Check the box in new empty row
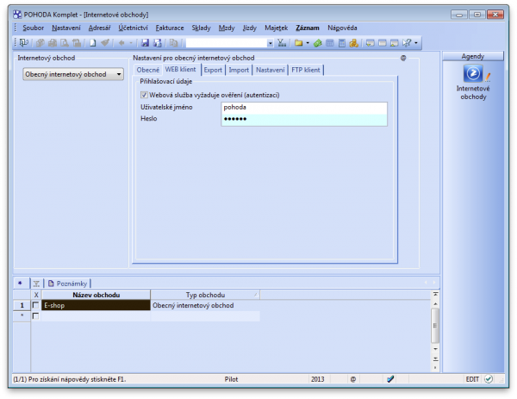The width and height of the screenshot is (517, 399). click(35, 316)
